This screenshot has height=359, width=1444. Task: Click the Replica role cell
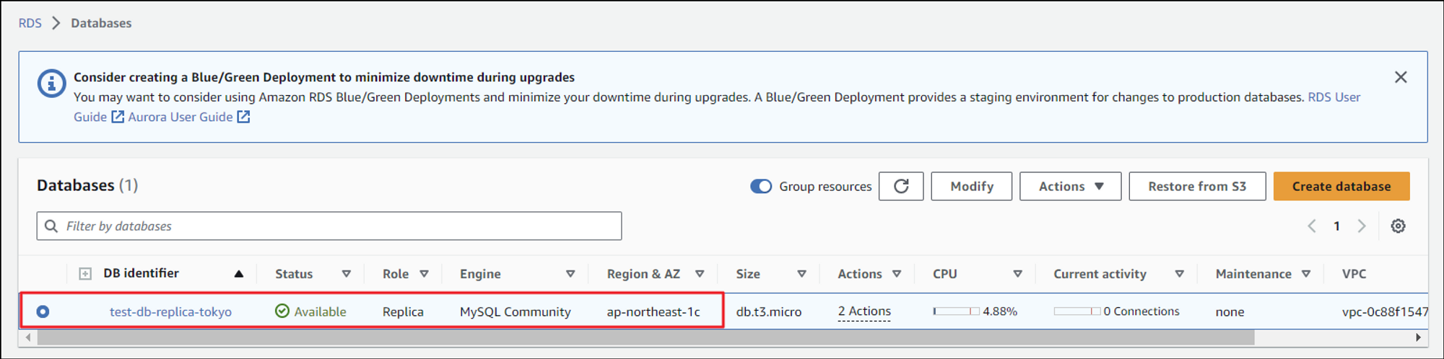click(x=403, y=311)
